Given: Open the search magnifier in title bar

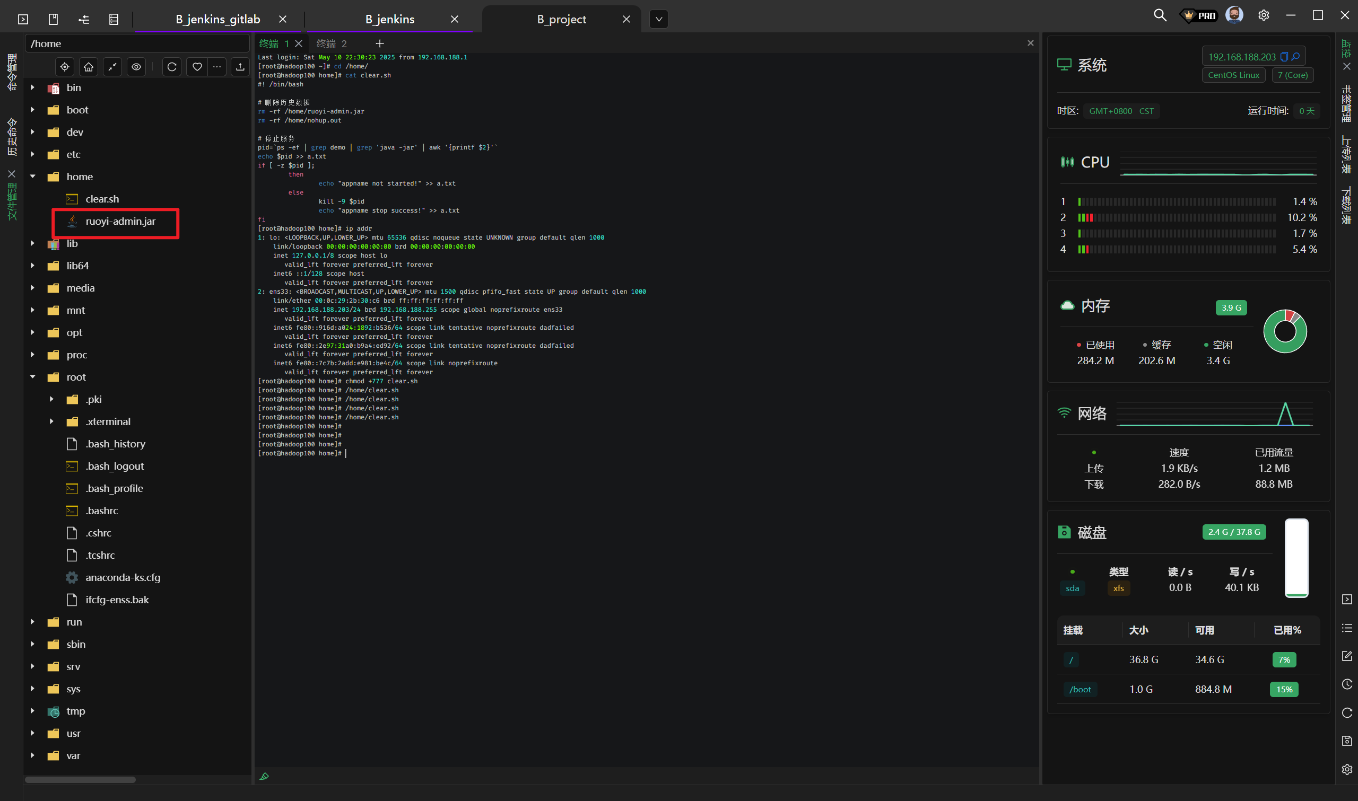Looking at the screenshot, I should (1160, 15).
